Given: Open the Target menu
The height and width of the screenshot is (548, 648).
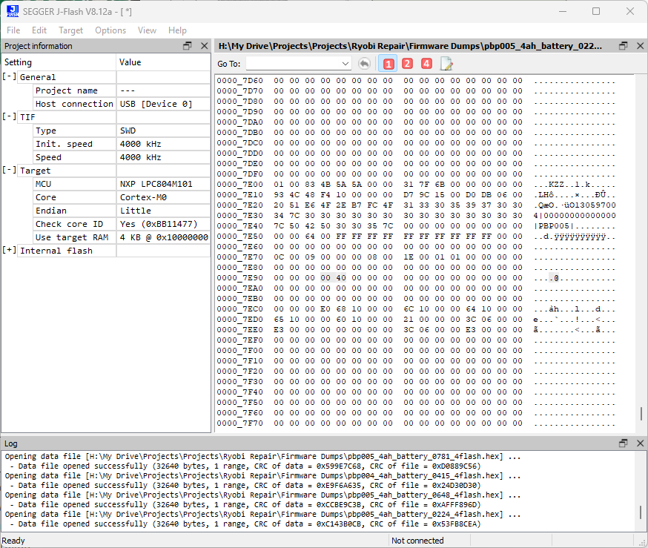Looking at the screenshot, I should [x=71, y=30].
